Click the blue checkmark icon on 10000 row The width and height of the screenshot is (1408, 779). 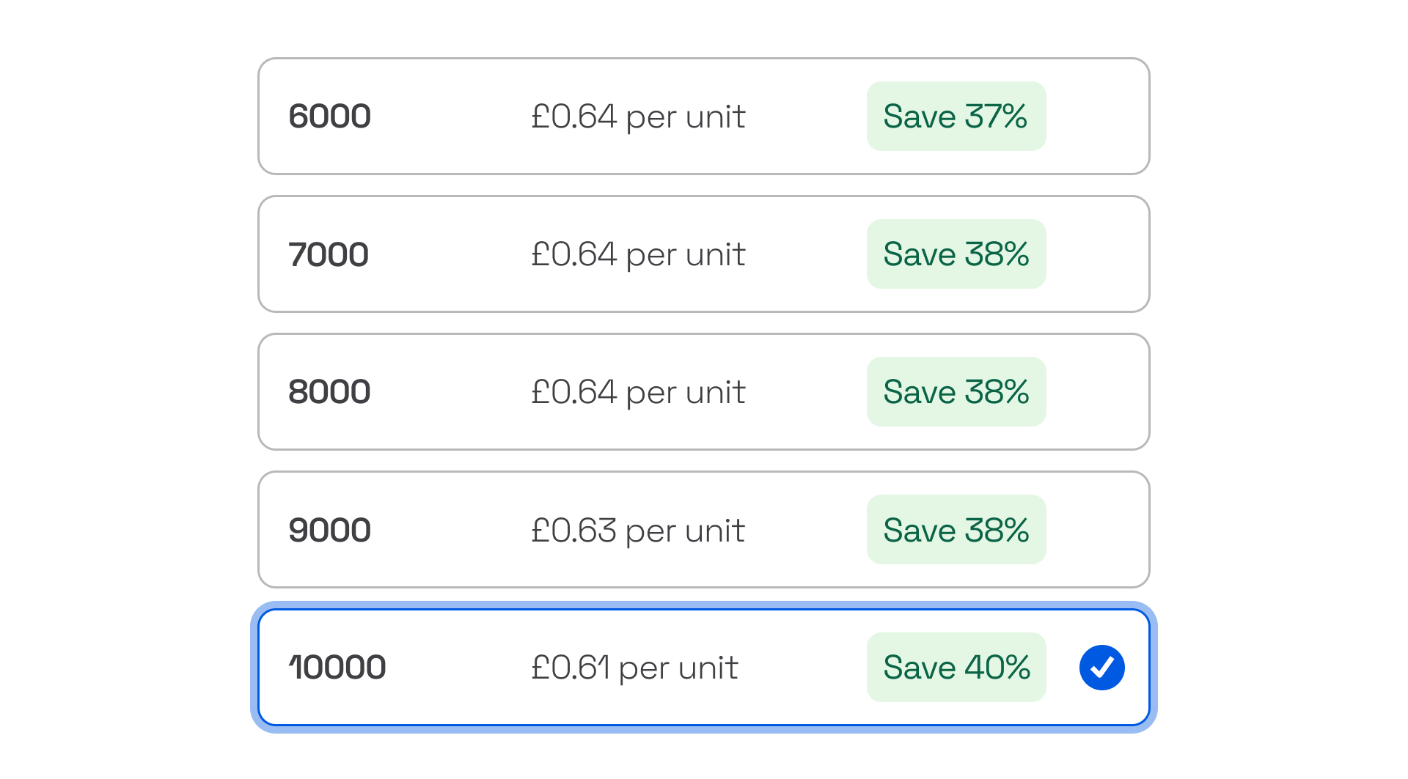1101,668
